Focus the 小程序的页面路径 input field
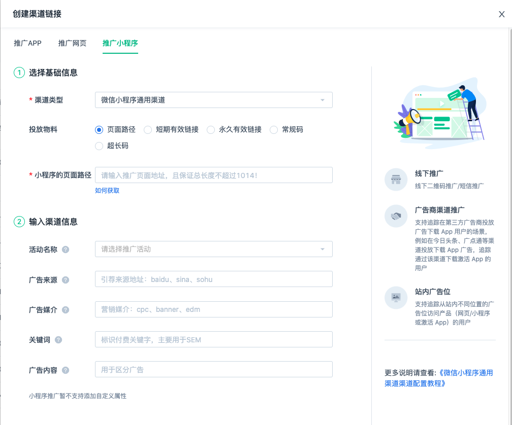The height and width of the screenshot is (425, 512). [213, 175]
